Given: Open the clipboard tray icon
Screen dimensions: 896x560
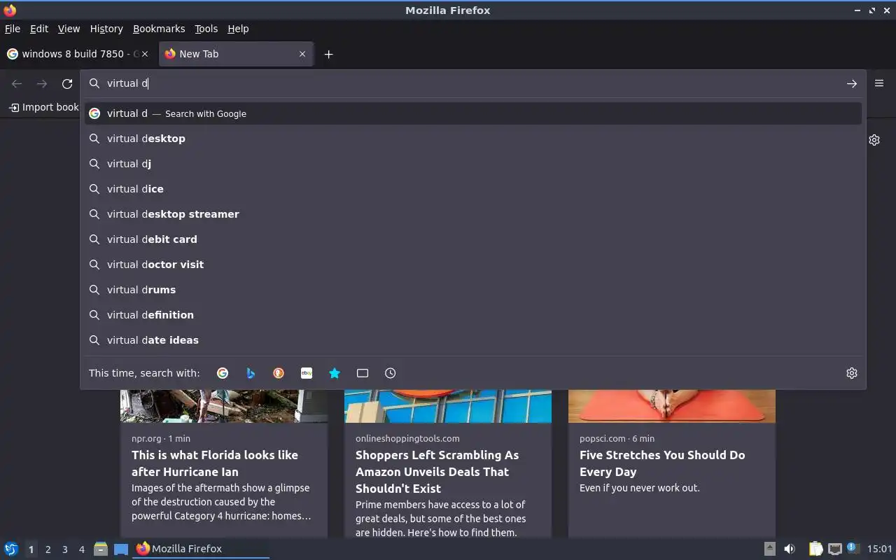Looking at the screenshot, I should pos(815,549).
